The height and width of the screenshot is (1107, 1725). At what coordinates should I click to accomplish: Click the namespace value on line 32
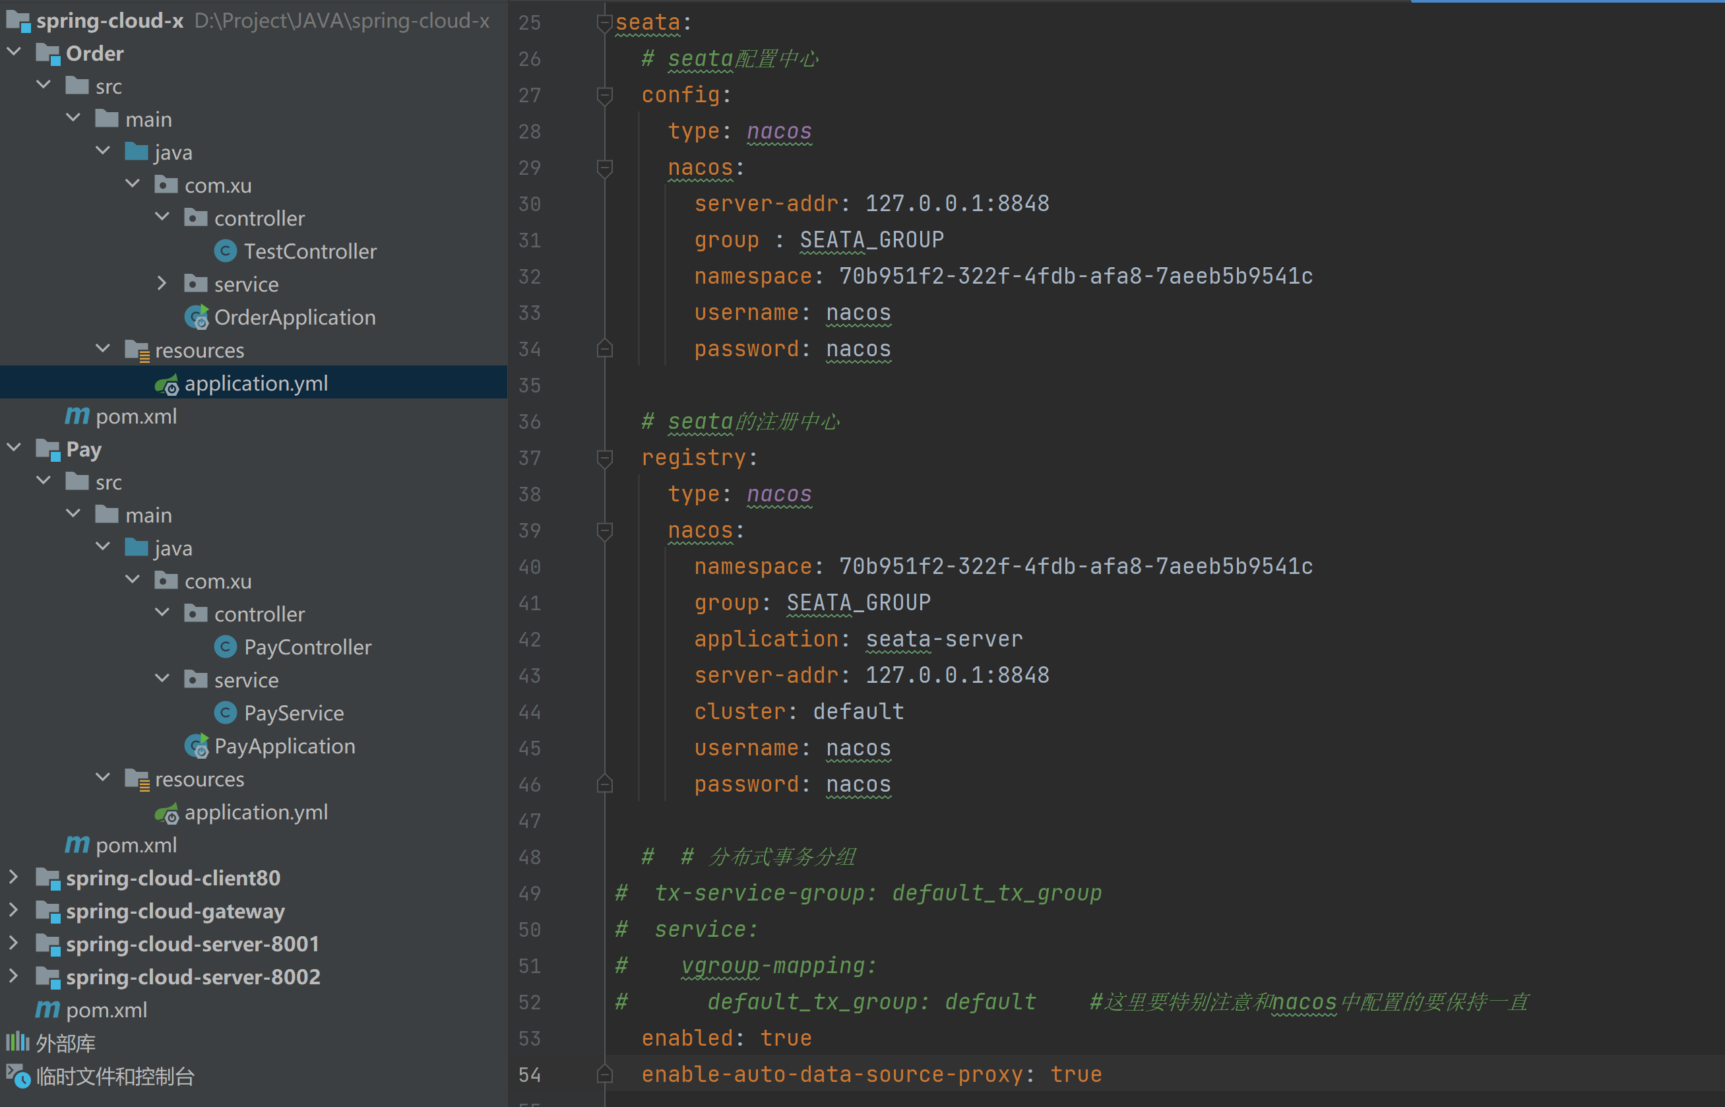pyautogui.click(x=1076, y=277)
